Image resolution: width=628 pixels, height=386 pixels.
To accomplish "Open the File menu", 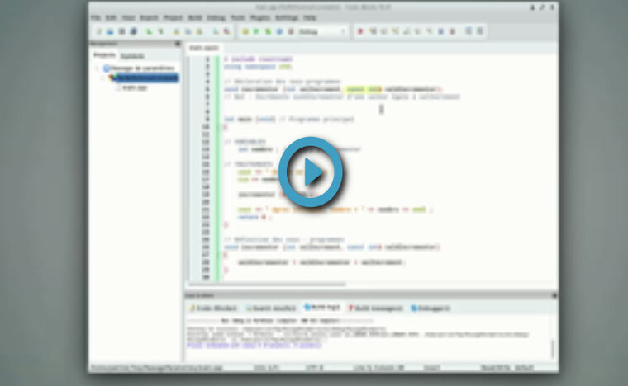I will [96, 16].
